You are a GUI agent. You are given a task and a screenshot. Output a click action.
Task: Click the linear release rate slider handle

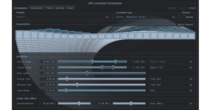click(131, 103)
